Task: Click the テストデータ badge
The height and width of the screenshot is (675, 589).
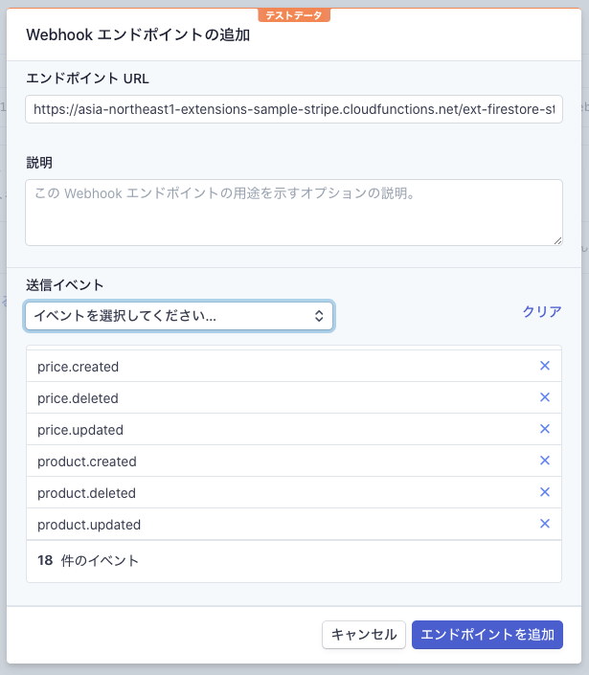Action: [x=294, y=15]
